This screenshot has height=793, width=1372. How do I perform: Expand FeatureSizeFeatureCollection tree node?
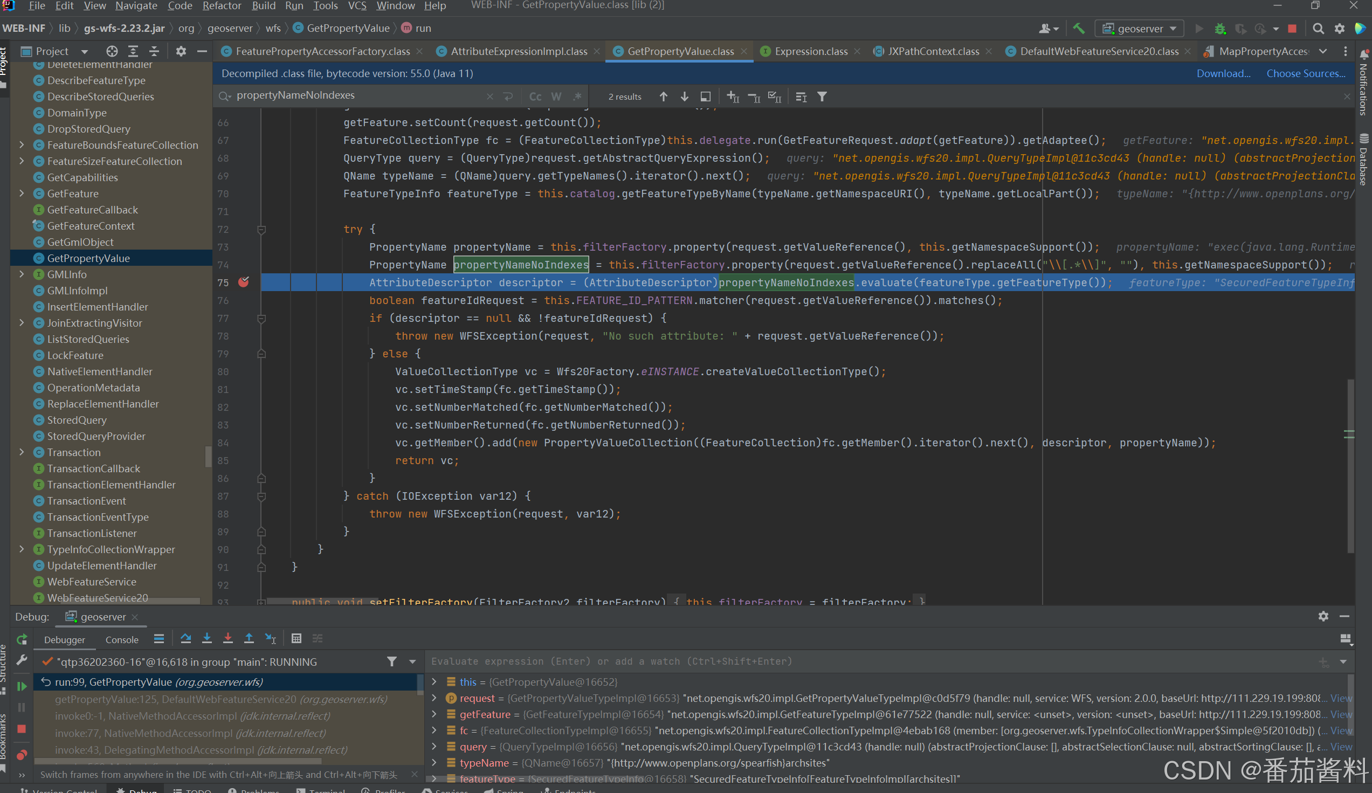pos(21,161)
